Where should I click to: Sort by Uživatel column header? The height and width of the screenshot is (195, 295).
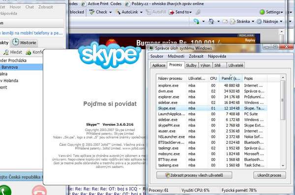click(x=197, y=78)
